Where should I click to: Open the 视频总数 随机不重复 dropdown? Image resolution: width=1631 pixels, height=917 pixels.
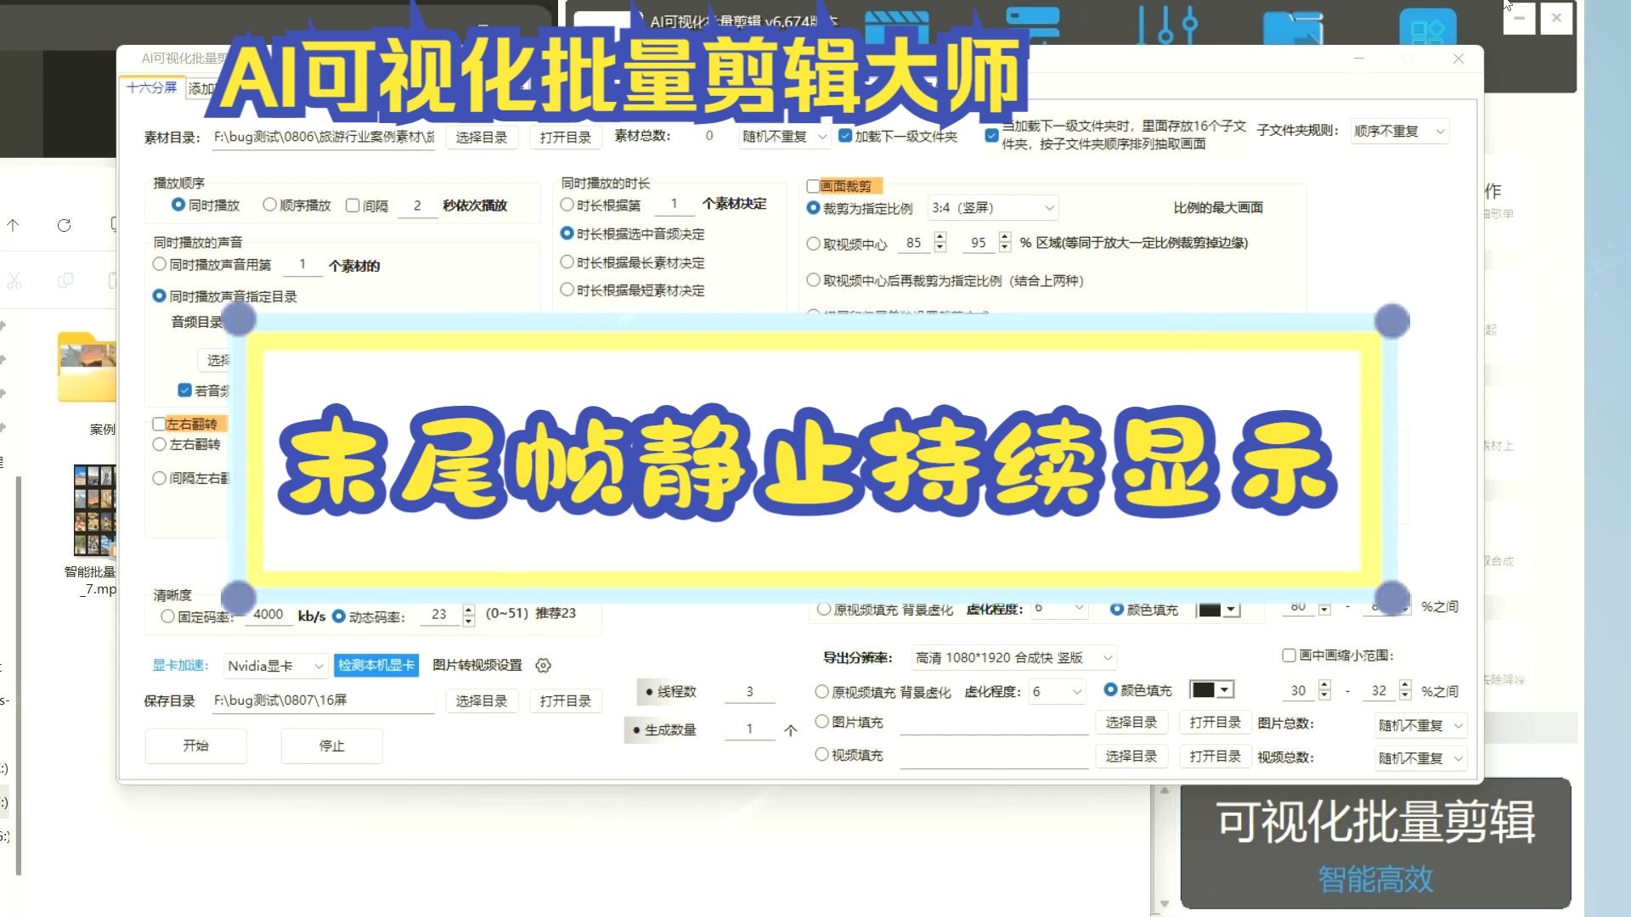pyautogui.click(x=1420, y=758)
